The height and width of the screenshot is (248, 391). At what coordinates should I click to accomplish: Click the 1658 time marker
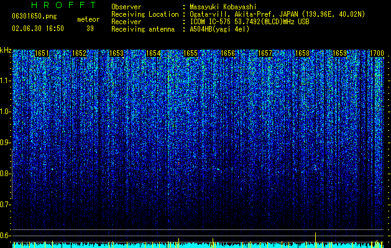point(302,53)
